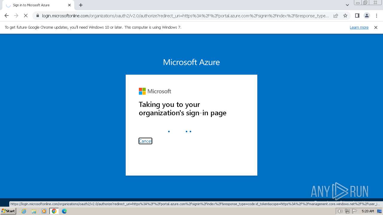View site info via padlock icon
Viewport: 383px width, 215px height.
[x=37, y=16]
